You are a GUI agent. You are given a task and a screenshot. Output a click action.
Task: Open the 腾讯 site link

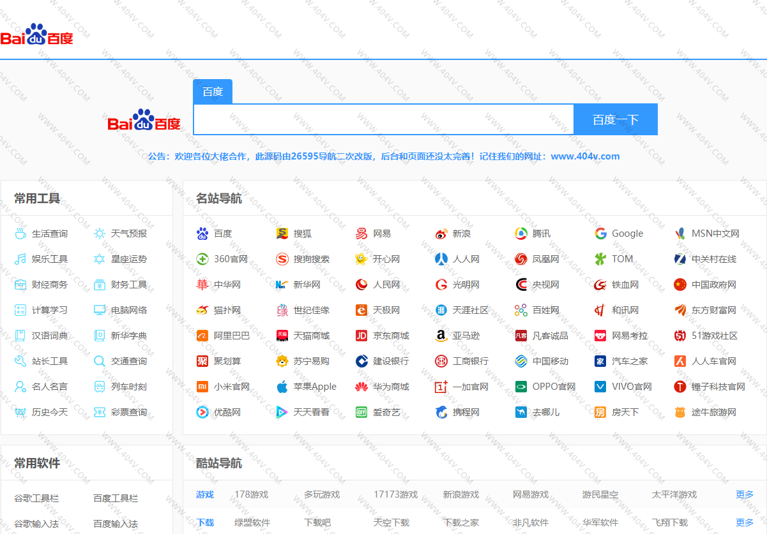541,234
